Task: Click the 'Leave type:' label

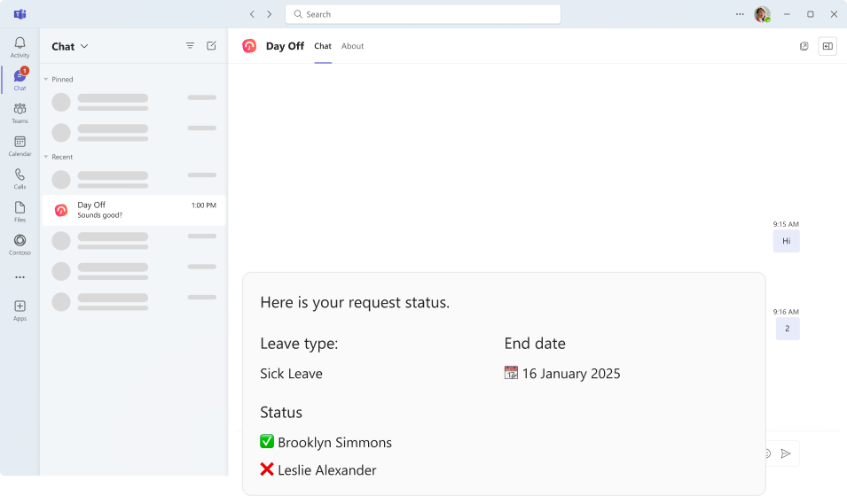Action: [x=299, y=344]
